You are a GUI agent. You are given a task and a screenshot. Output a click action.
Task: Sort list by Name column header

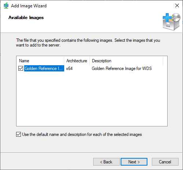point(40,61)
